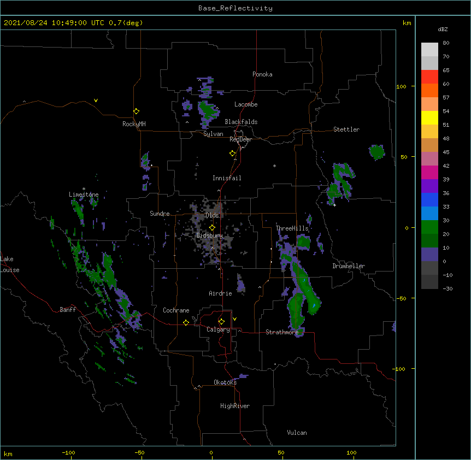The width and height of the screenshot is (471, 460).
Task: Click the red 60-65 dBZ legend swatch
Action: point(429,77)
